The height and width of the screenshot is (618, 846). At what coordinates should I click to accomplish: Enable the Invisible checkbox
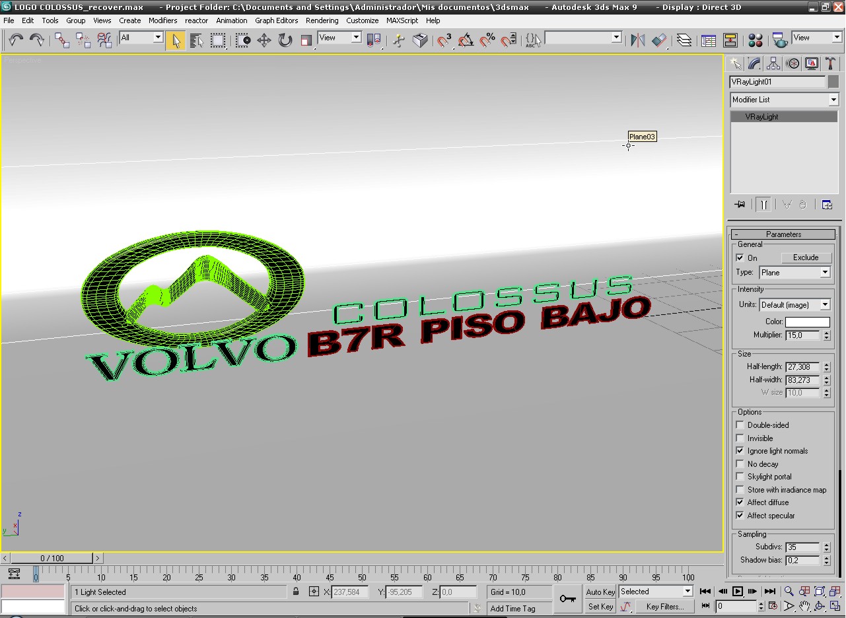(x=740, y=438)
